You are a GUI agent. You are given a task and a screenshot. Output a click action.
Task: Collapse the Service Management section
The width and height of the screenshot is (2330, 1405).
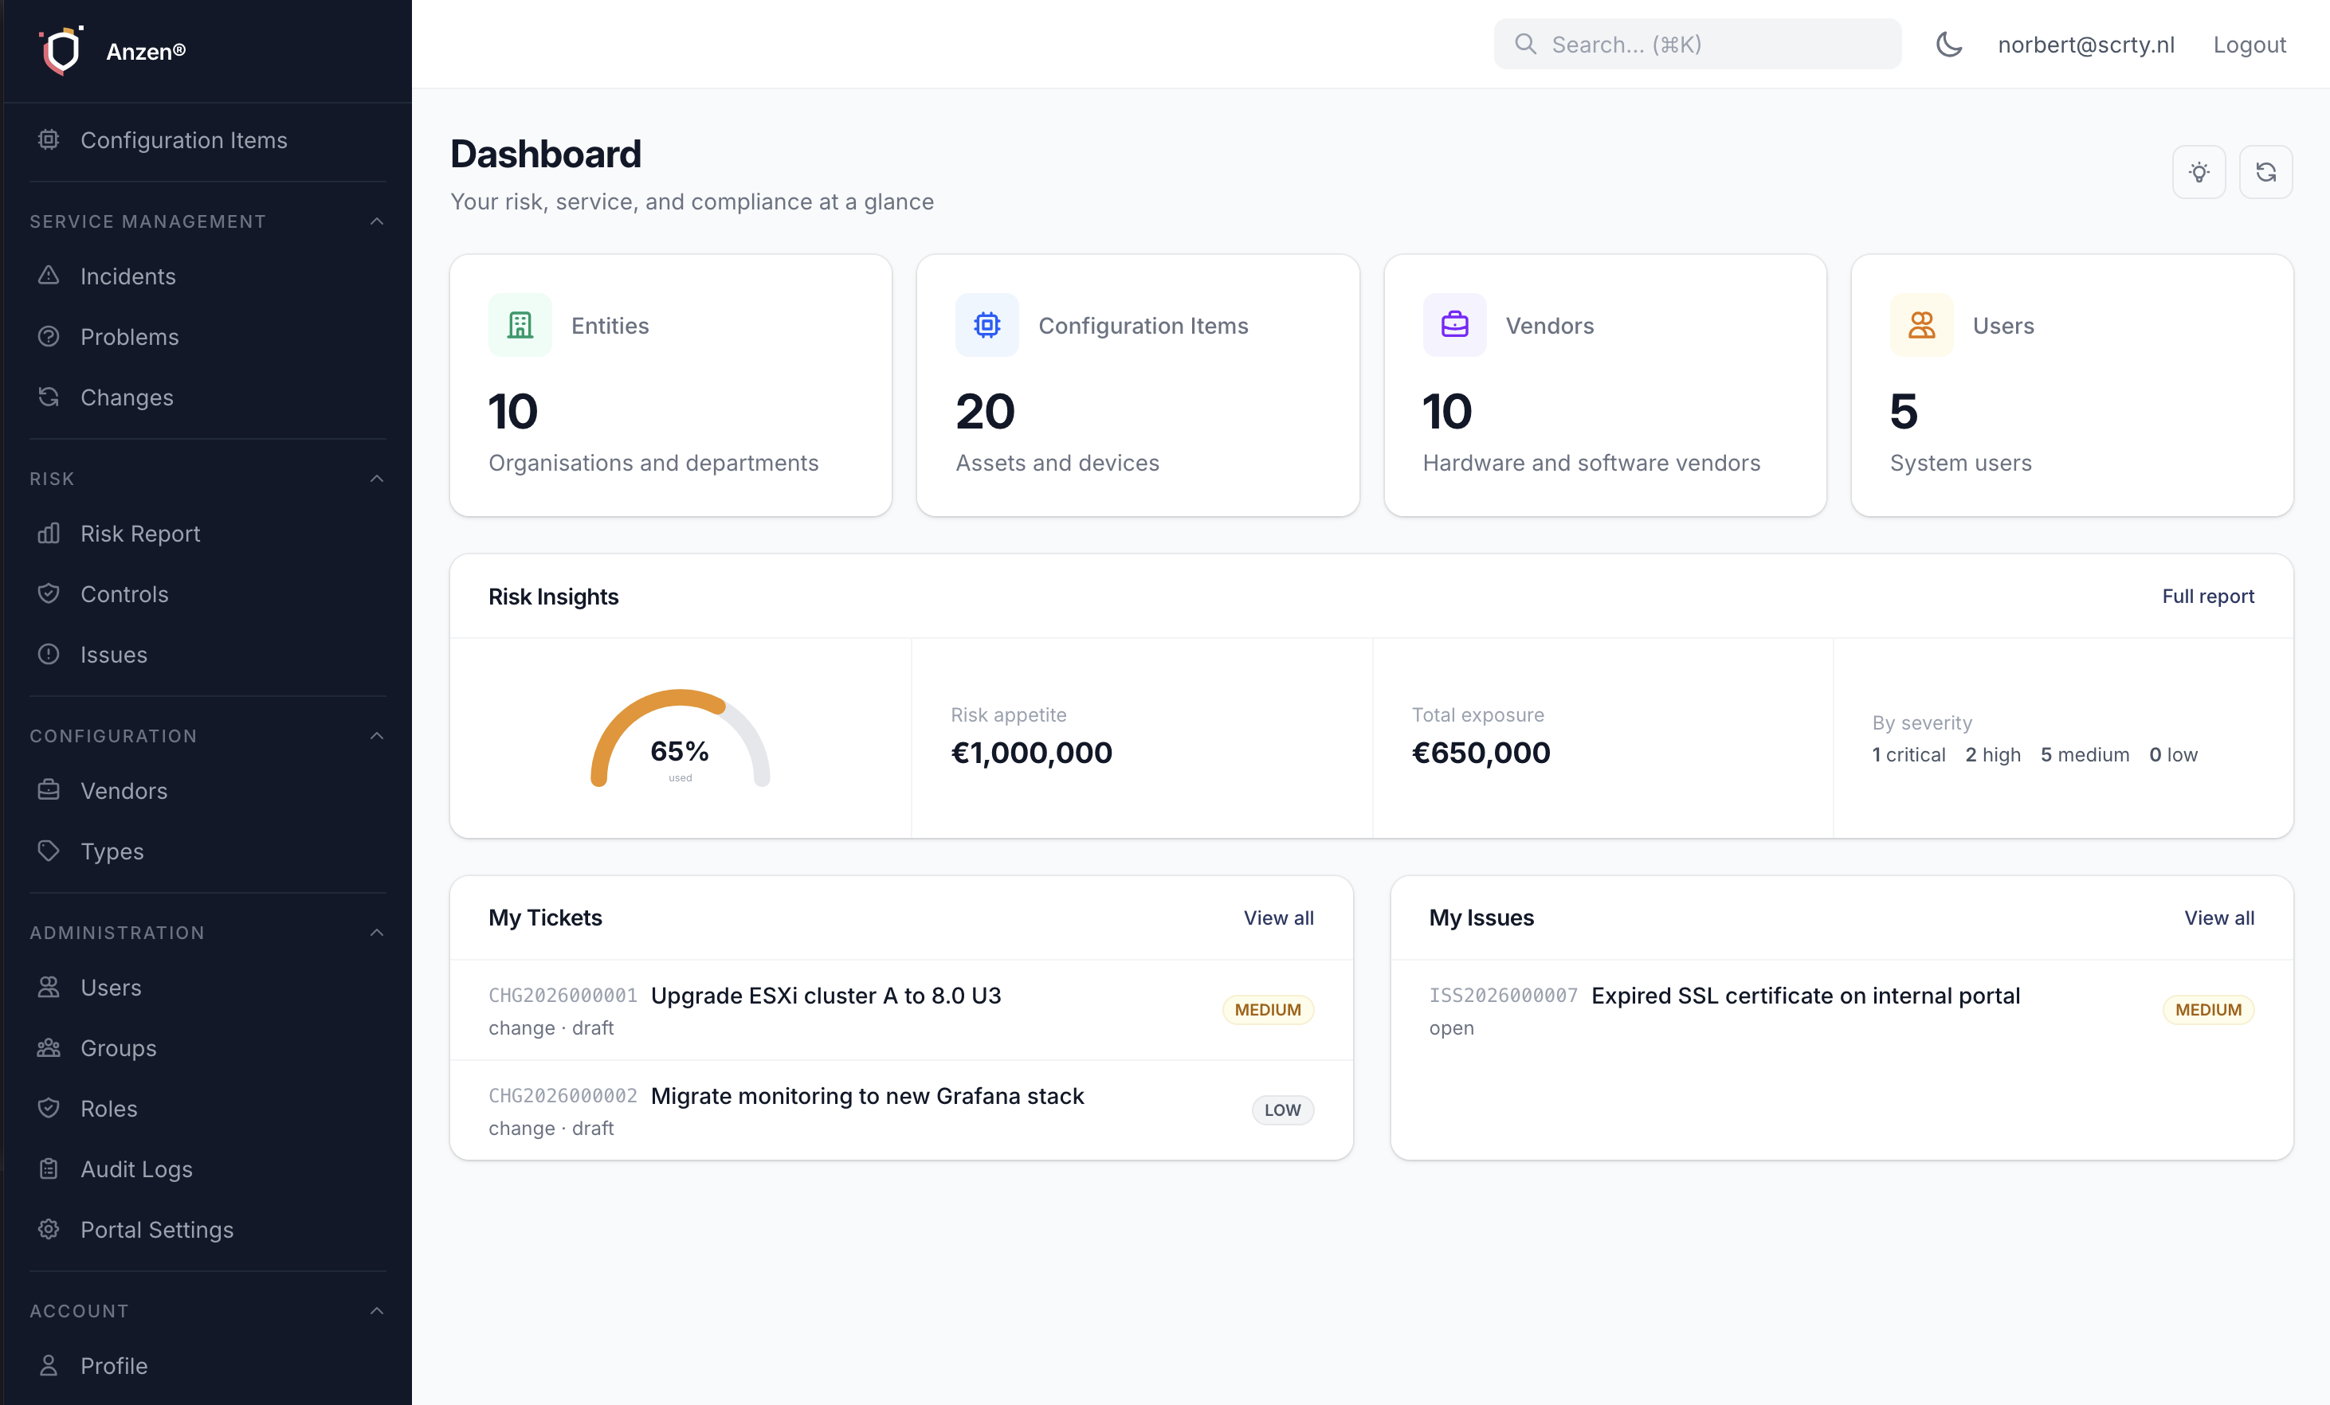(376, 221)
